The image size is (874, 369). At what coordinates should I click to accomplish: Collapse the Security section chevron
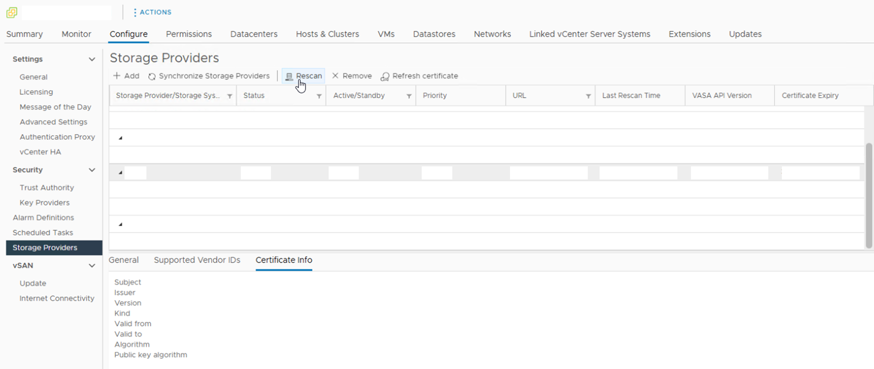pos(92,170)
